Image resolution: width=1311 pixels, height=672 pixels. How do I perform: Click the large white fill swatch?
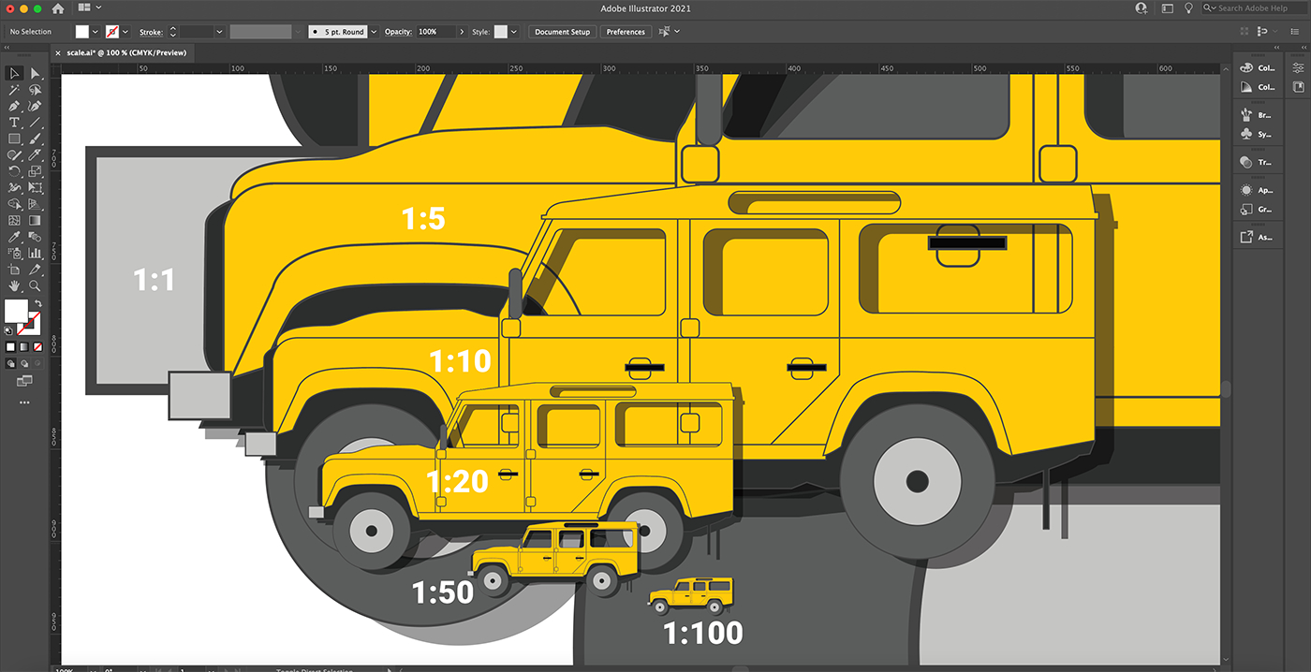(16, 311)
